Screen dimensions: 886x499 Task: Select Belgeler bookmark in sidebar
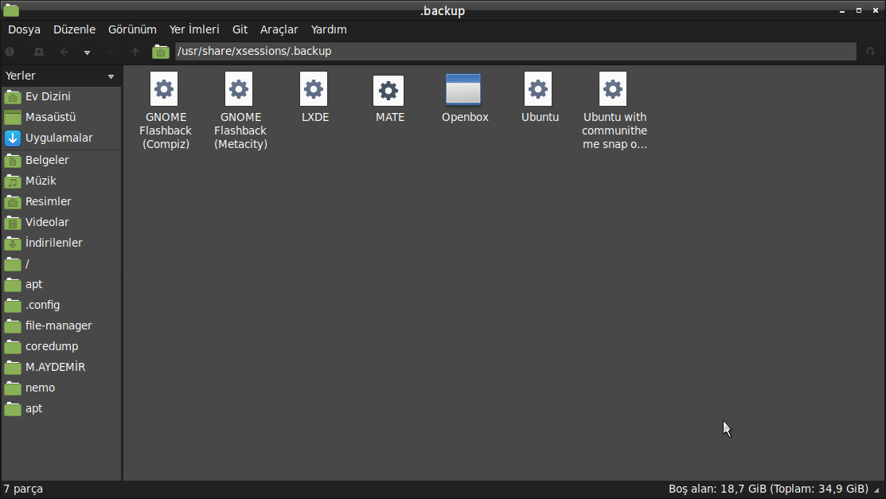click(61, 161)
